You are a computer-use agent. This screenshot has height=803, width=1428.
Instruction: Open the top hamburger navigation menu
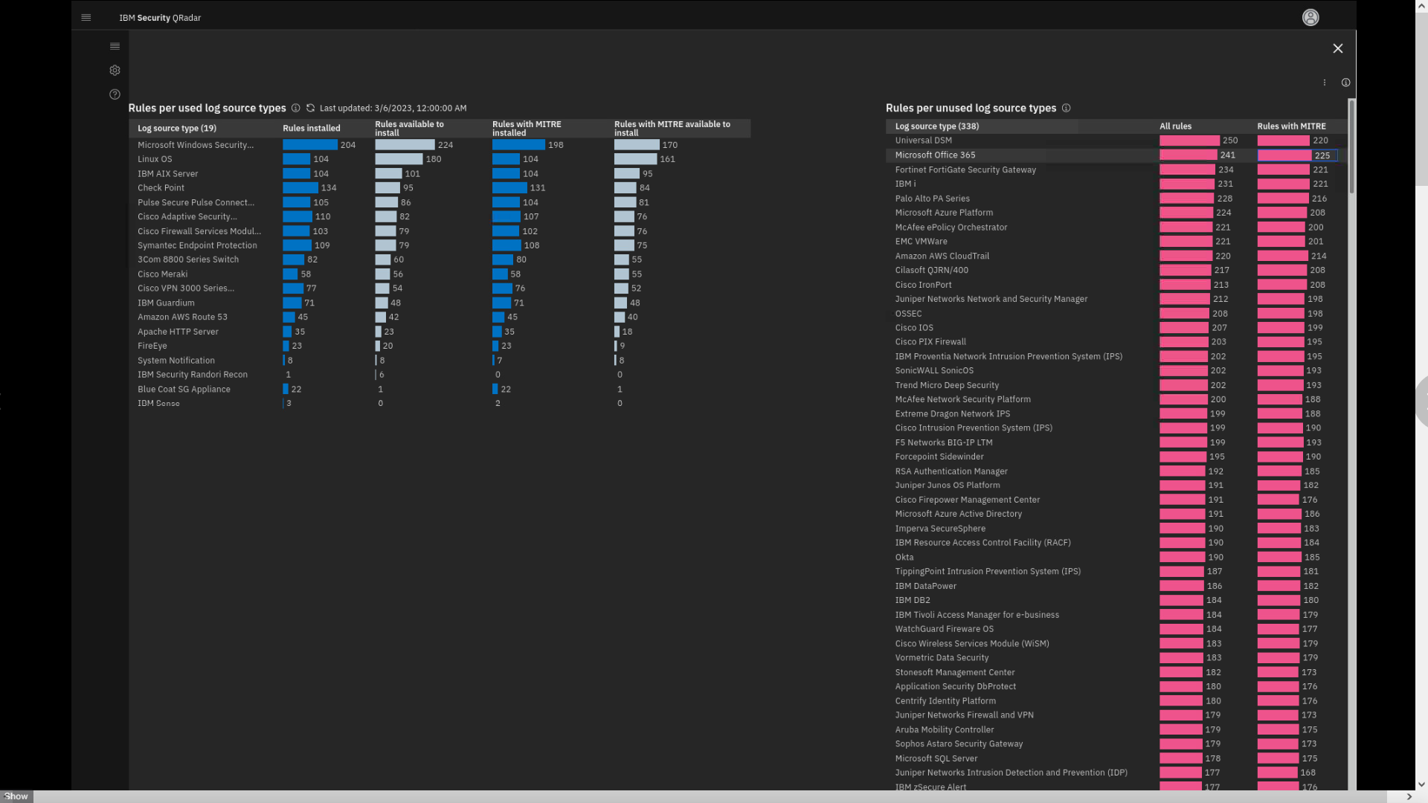click(x=86, y=18)
